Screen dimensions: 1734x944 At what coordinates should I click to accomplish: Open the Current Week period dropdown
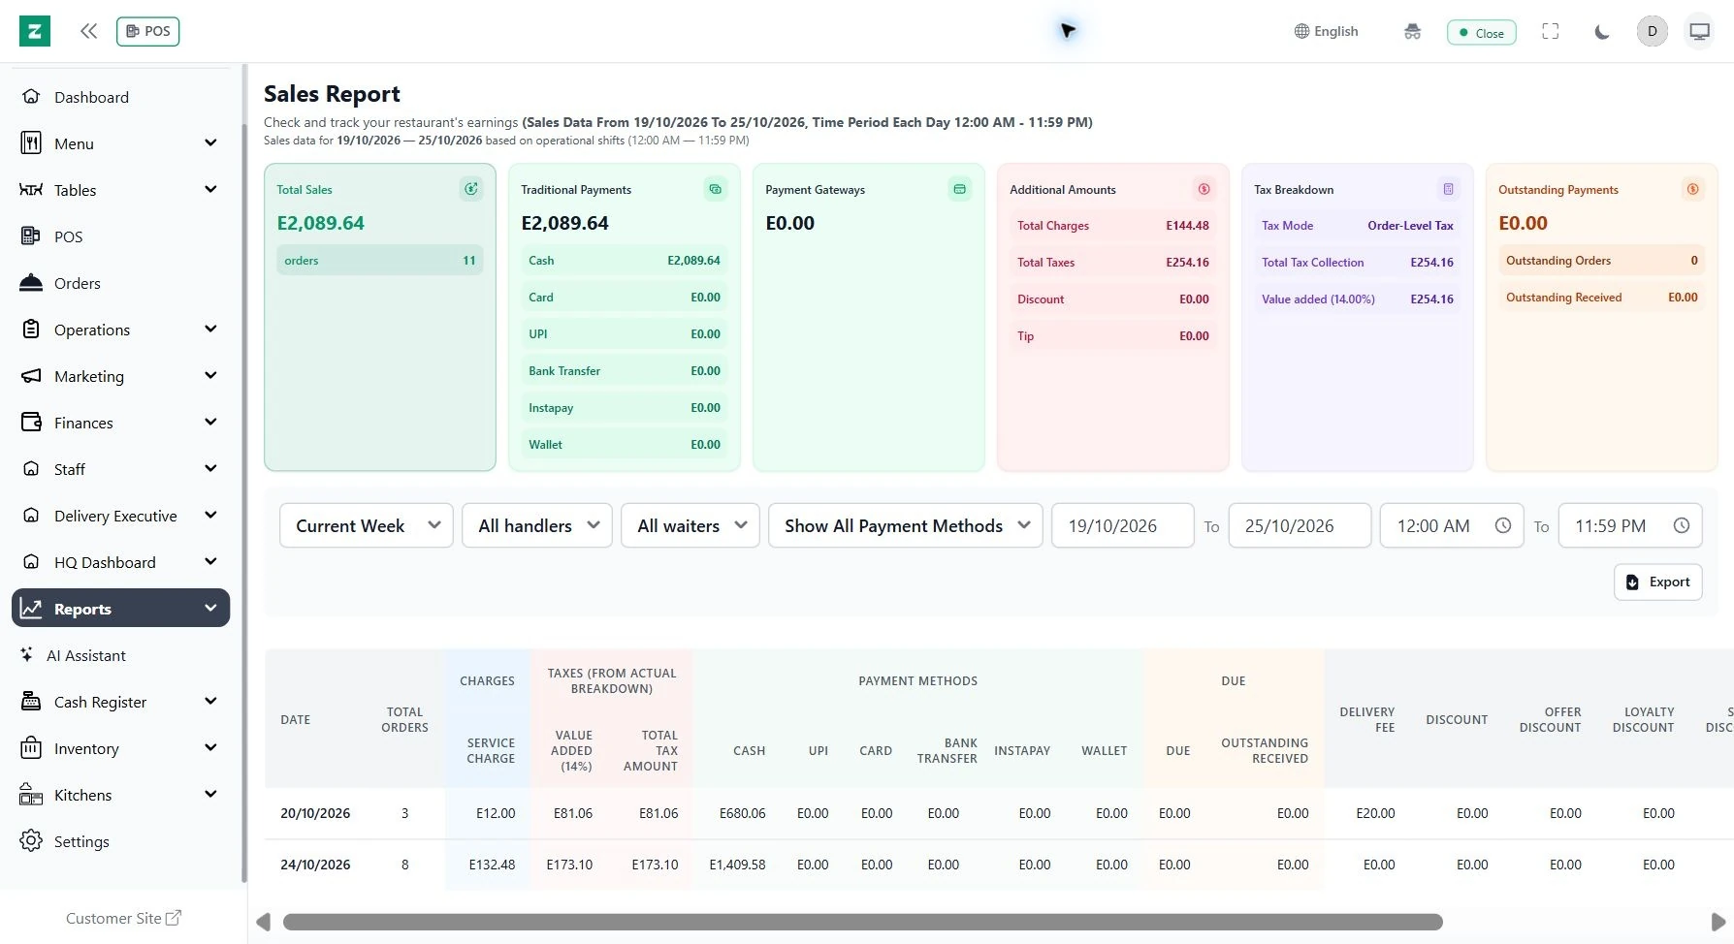[x=367, y=525]
